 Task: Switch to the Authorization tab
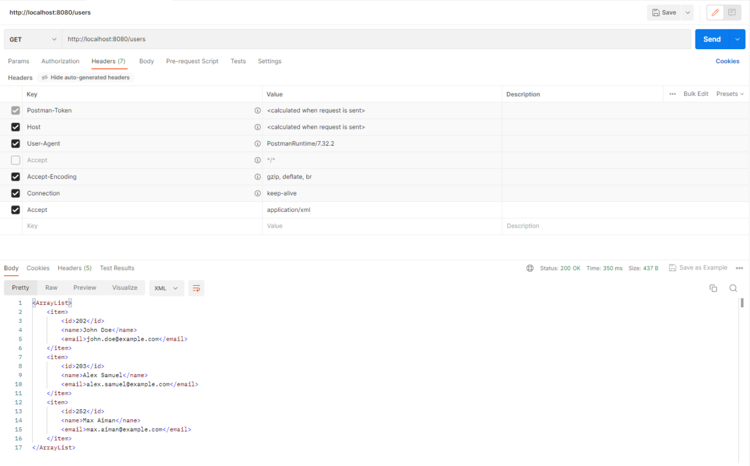60,61
